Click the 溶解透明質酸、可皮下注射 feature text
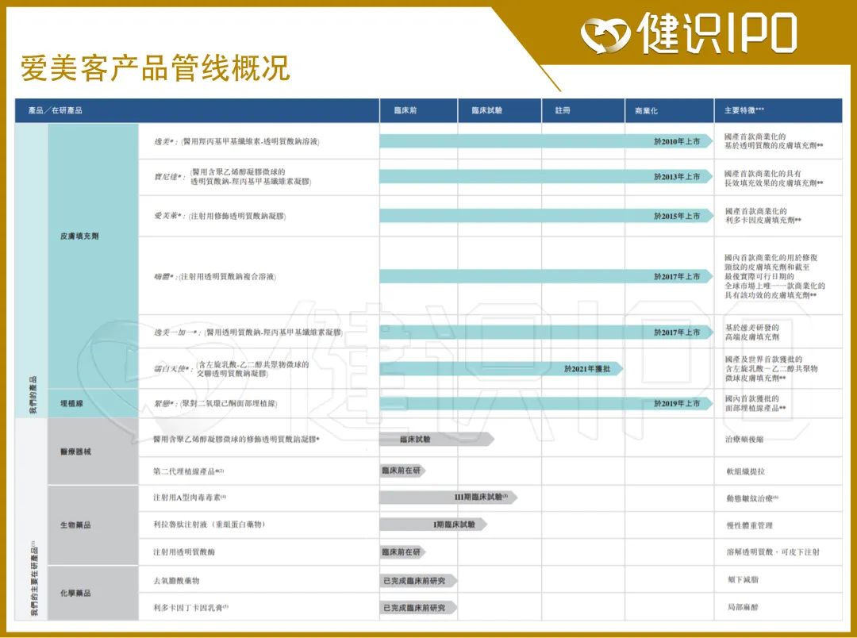Viewport: 857px width, 638px height. click(773, 552)
